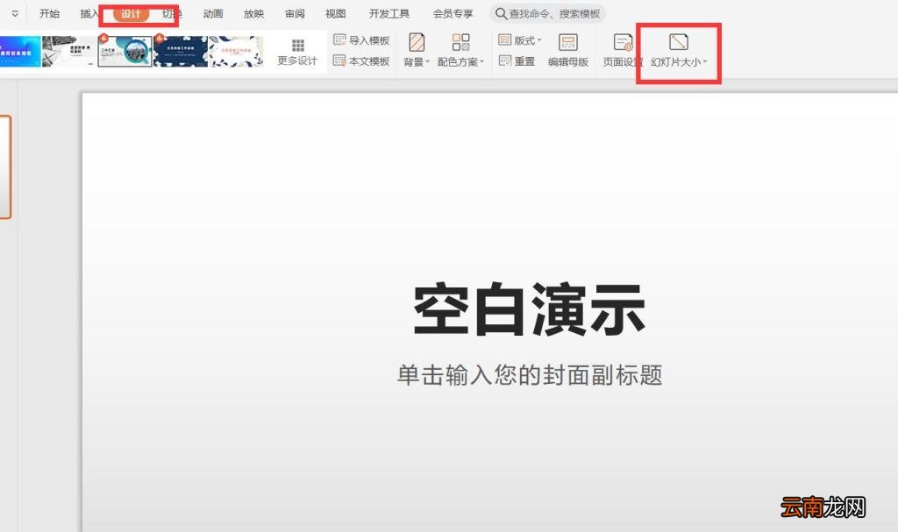Screen dimensions: 898x532
Task: Click the 本文模板 icon
Action: [x=339, y=60]
